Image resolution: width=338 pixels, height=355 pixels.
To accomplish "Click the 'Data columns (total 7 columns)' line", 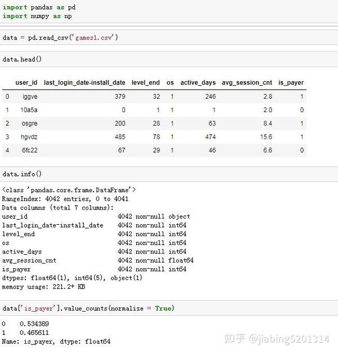I will [57, 207].
